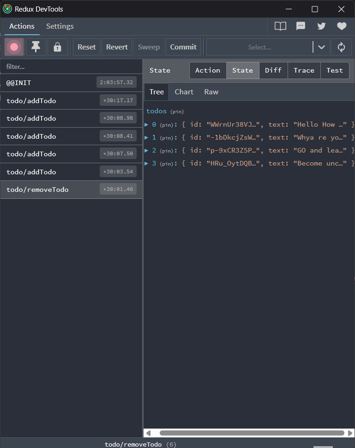Select the todo/addTodo action at +30:08.41
The height and width of the screenshot is (448, 355).
pyautogui.click(x=72, y=136)
